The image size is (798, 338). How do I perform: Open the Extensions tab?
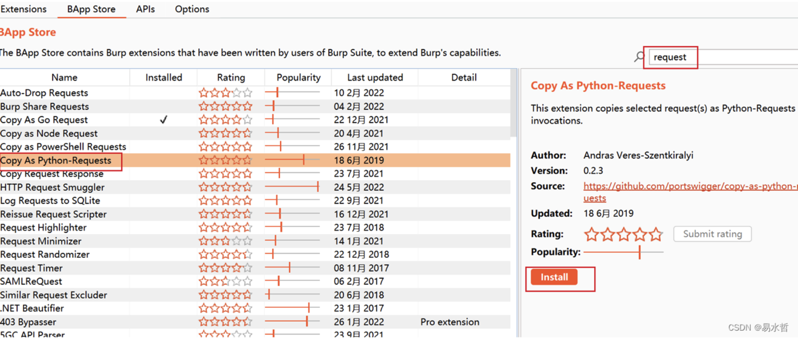click(23, 9)
